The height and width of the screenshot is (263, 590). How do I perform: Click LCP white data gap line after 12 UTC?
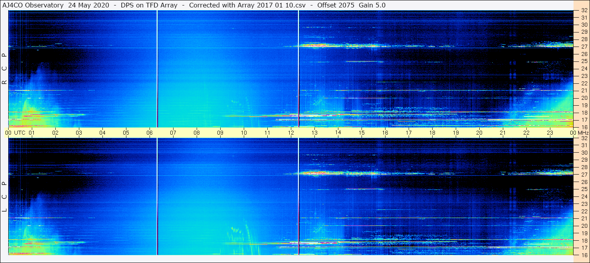coord(299,196)
